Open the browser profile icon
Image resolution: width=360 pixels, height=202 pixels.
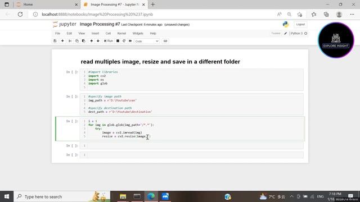click(339, 15)
